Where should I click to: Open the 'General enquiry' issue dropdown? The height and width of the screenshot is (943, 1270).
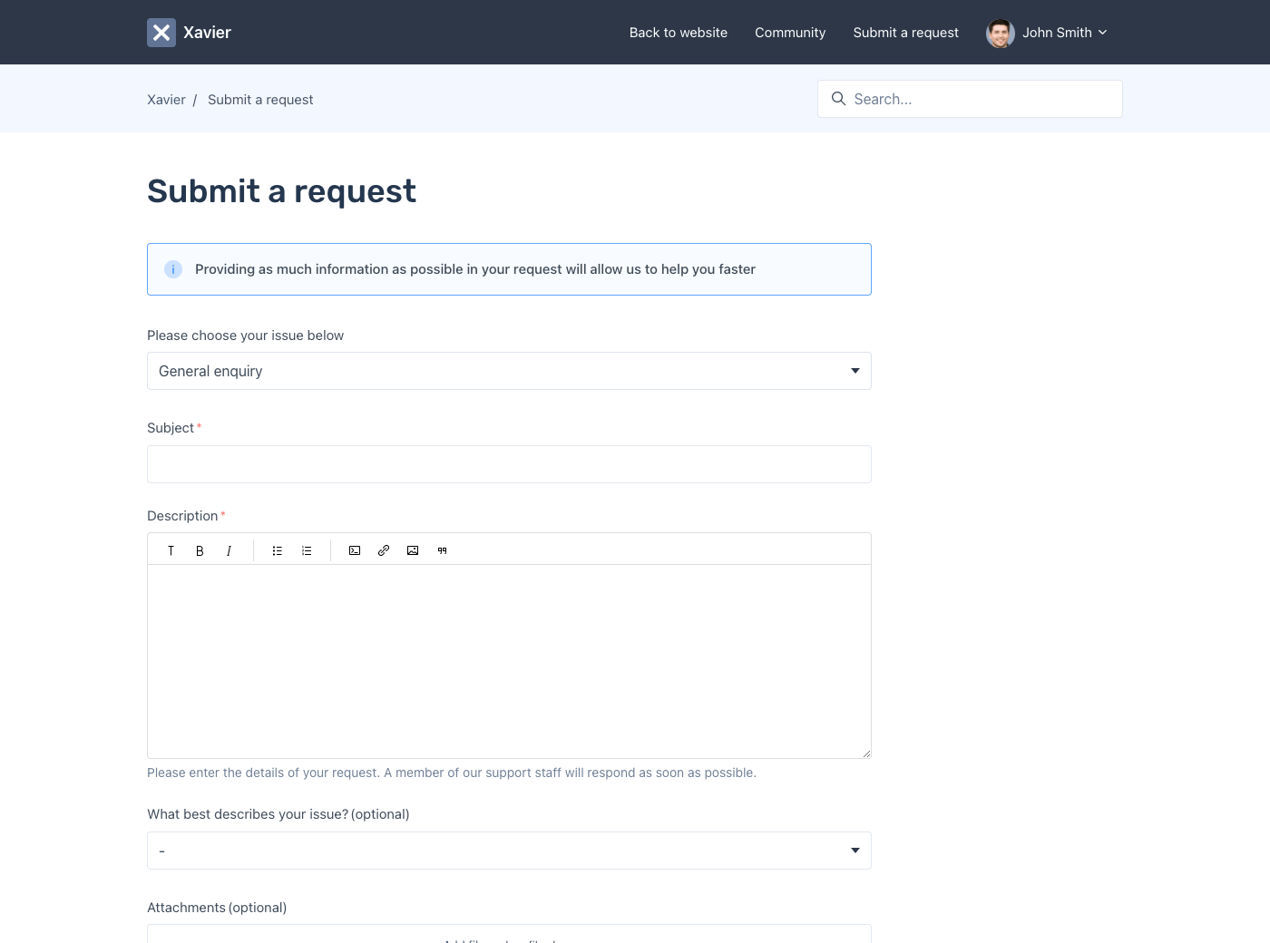click(x=509, y=371)
